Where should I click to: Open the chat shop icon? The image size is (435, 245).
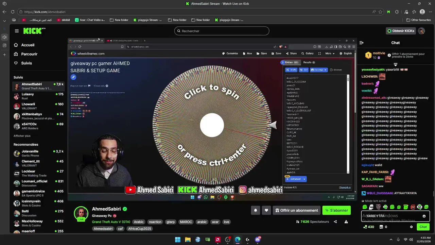coord(381,227)
